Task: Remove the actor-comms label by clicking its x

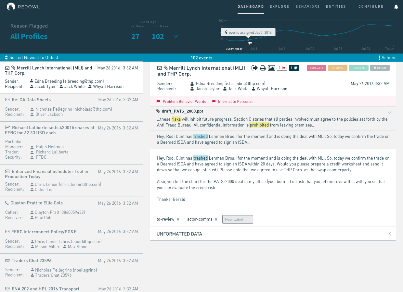Action: click(216, 219)
